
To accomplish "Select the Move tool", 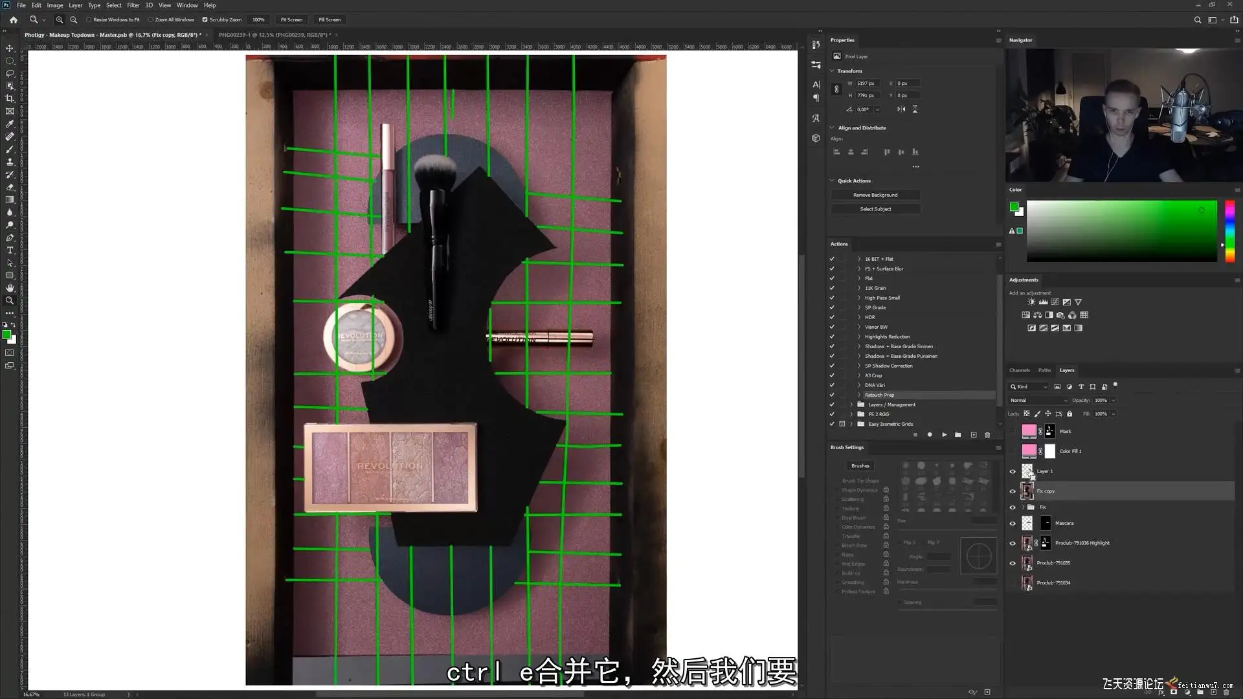I will tap(10, 49).
